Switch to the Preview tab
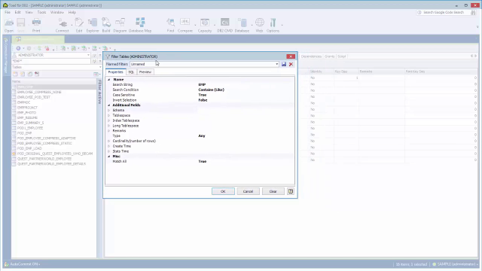 pos(145,72)
